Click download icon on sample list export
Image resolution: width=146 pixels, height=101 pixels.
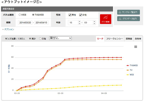pyautogui.click(x=120, y=12)
